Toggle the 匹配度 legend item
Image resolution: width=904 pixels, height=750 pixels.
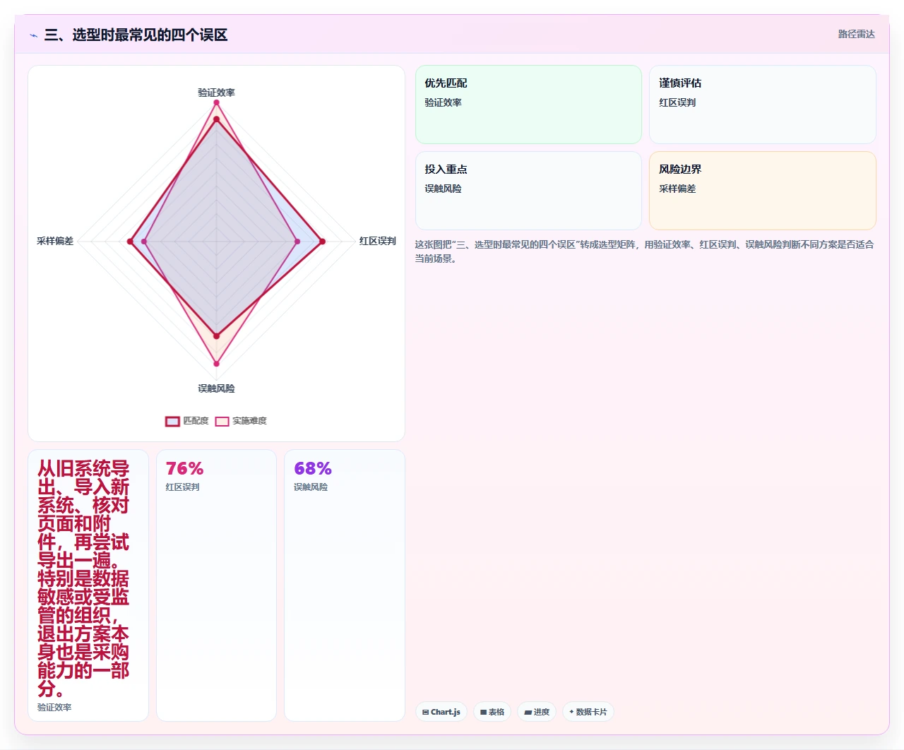(187, 421)
